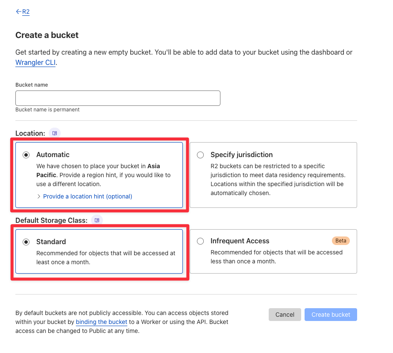This screenshot has width=393, height=353.
Task: Select the Automatic location radio button
Action: coord(26,155)
